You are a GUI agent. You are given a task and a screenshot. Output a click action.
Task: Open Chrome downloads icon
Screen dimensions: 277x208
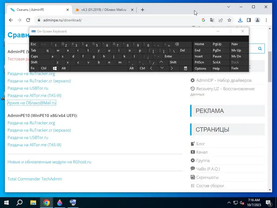[x=240, y=20]
